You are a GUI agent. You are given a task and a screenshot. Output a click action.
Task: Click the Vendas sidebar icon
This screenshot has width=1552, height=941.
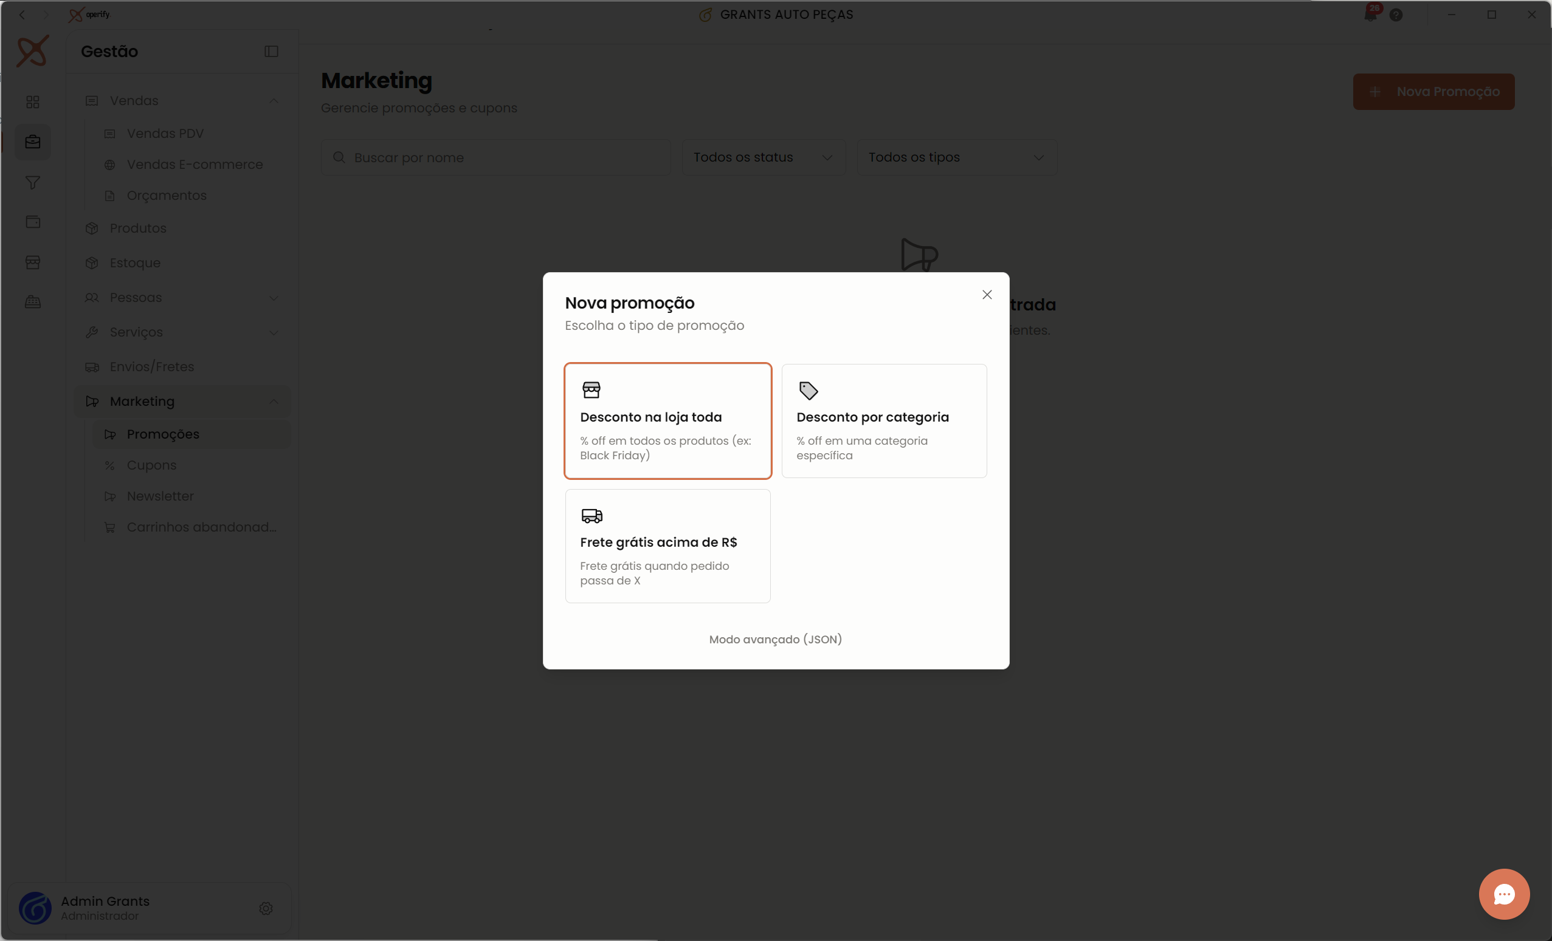coord(92,101)
